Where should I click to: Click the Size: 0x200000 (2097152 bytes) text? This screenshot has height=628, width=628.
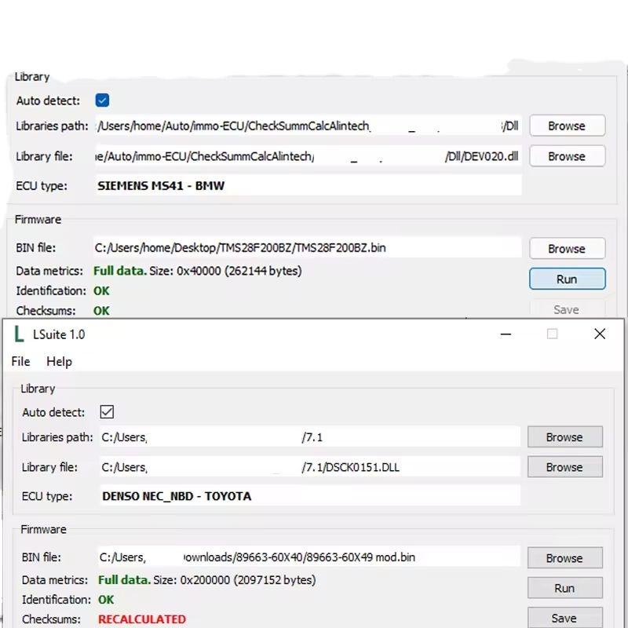235,580
